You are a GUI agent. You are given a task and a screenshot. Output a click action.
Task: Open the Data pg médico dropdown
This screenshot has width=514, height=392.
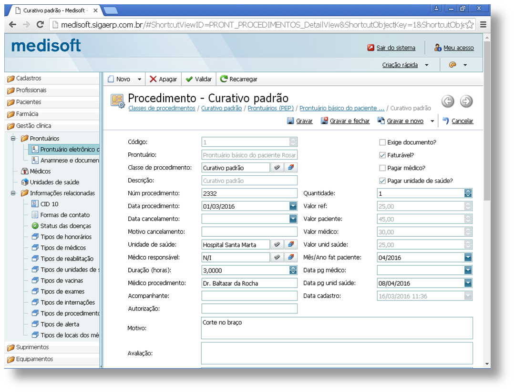[x=468, y=270]
